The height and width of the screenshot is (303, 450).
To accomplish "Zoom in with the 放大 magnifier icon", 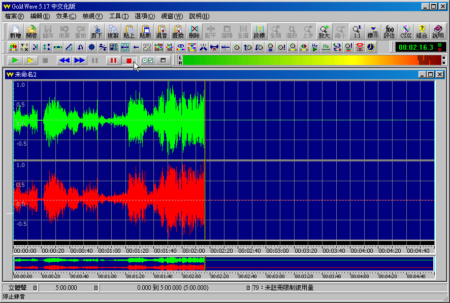I will 324,31.
